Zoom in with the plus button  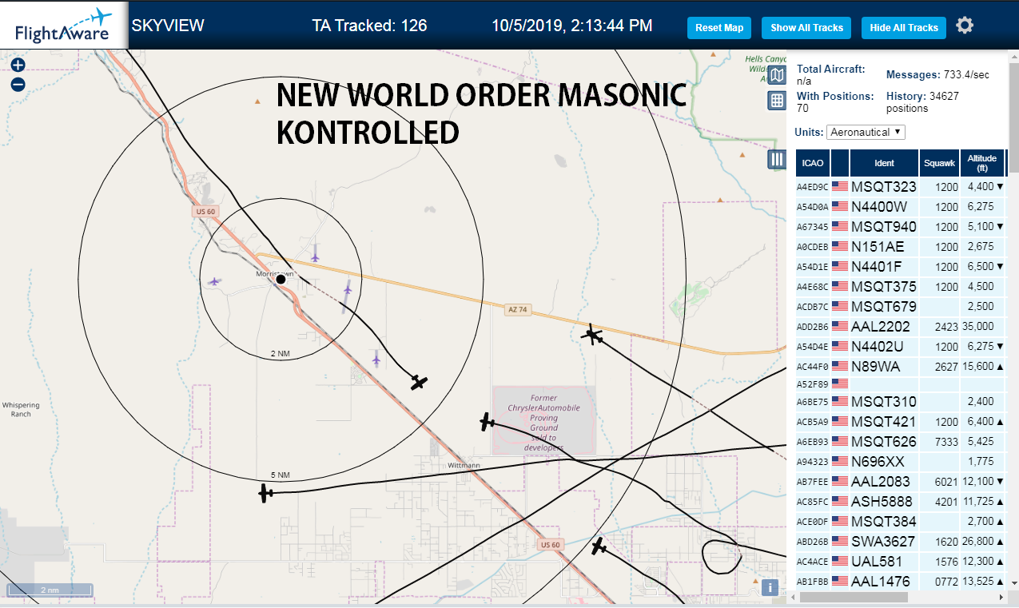click(18, 66)
